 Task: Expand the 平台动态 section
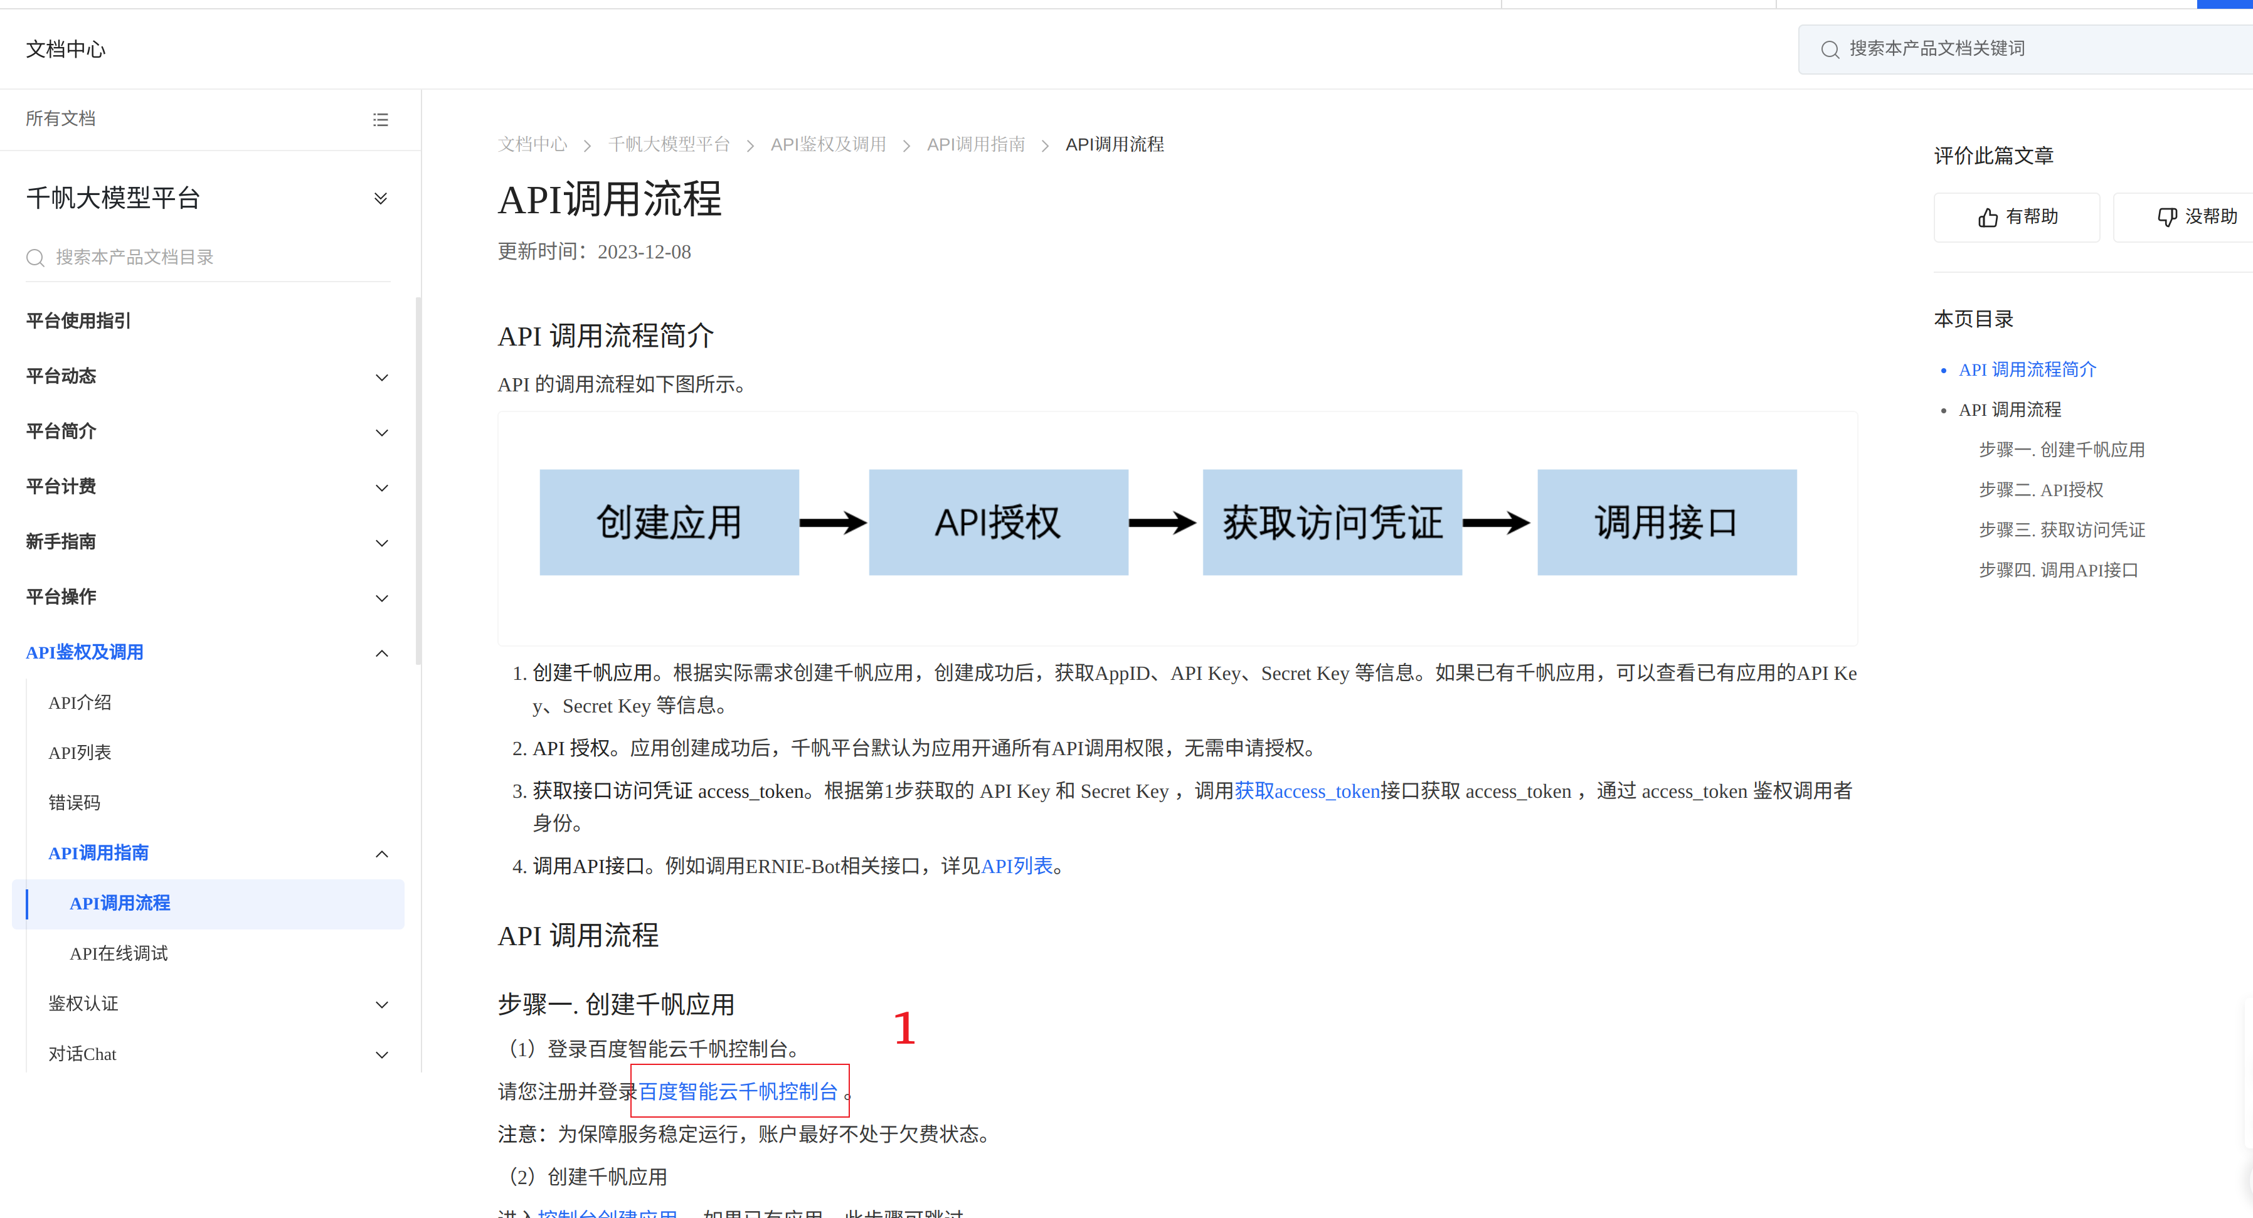pos(381,378)
